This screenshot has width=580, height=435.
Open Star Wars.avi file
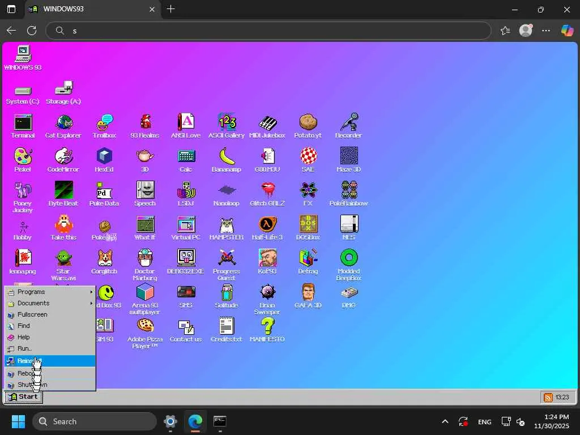tap(63, 265)
